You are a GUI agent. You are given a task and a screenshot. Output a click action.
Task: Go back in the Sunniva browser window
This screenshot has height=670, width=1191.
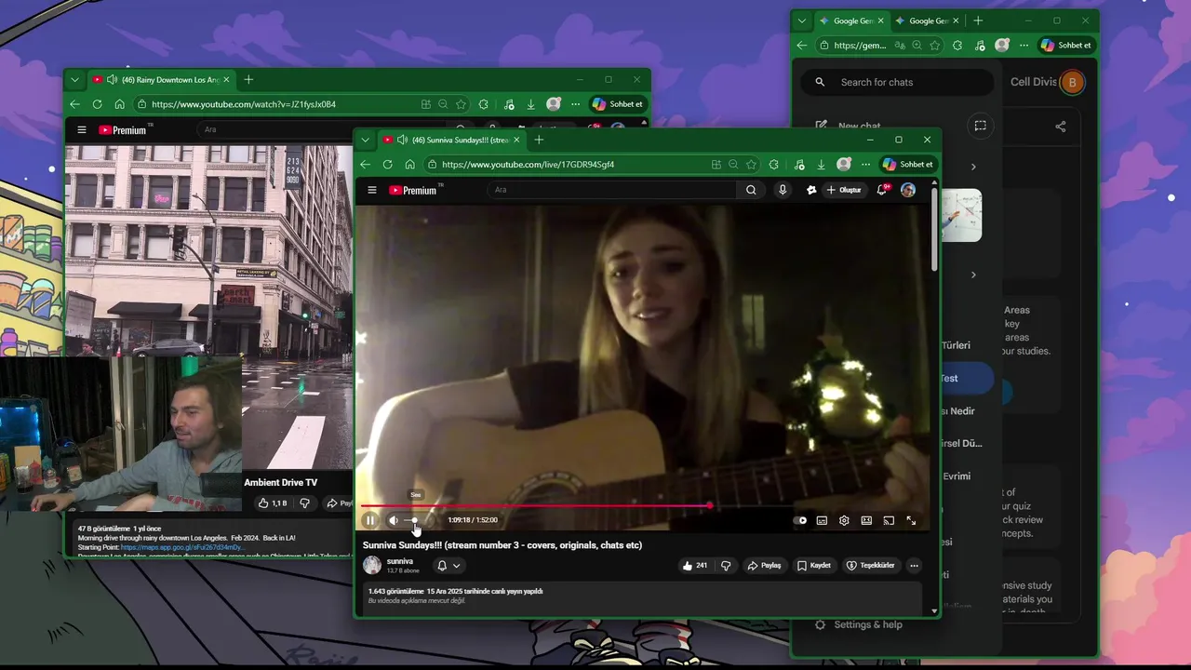point(365,165)
